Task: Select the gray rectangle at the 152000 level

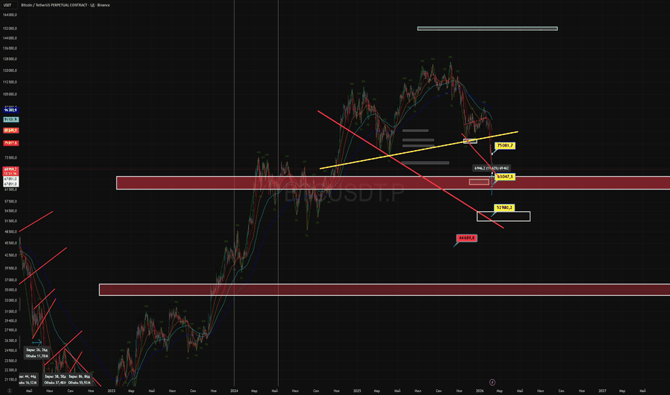Action: 487,29
